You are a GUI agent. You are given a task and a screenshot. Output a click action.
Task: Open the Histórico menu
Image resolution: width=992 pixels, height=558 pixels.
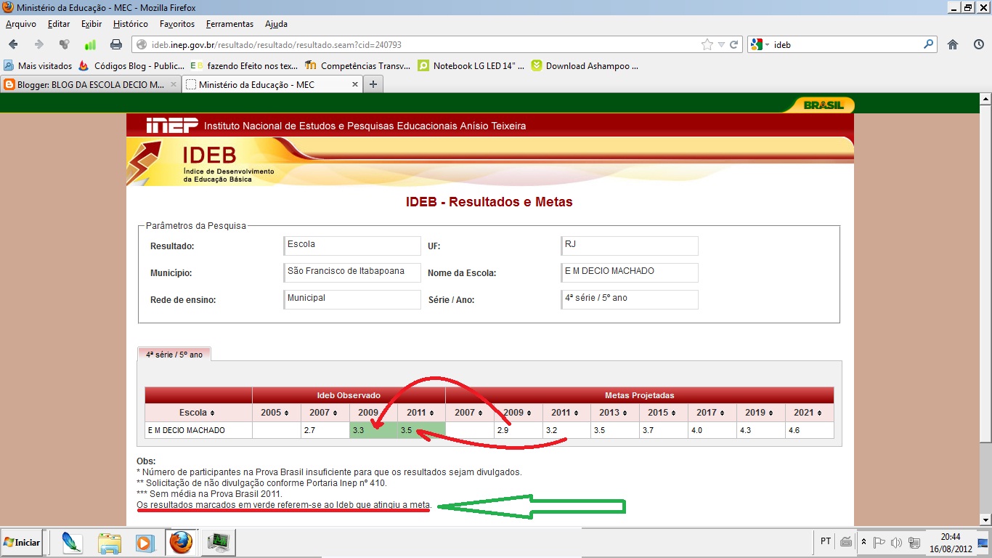tap(131, 24)
